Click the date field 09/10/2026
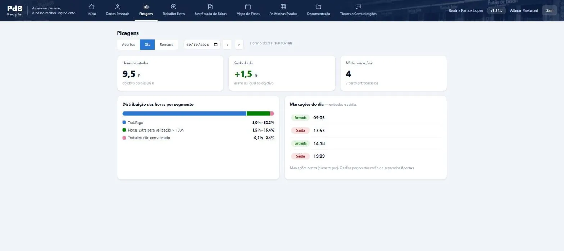The height and width of the screenshot is (251, 564). click(202, 45)
